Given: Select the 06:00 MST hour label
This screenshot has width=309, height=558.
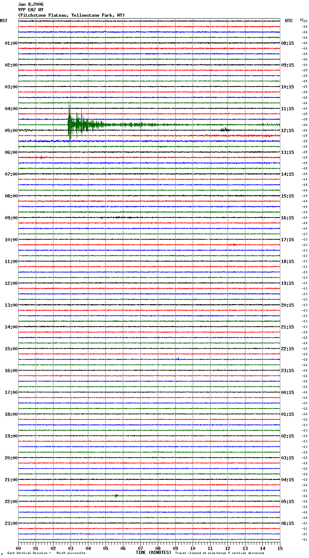Looking at the screenshot, I should point(11,152).
